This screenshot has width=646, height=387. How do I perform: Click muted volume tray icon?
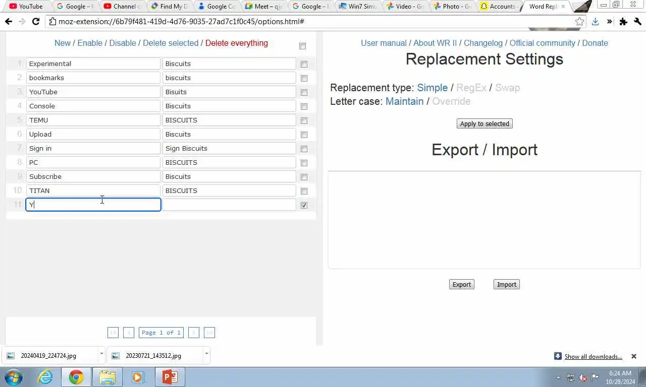pyautogui.click(x=583, y=377)
